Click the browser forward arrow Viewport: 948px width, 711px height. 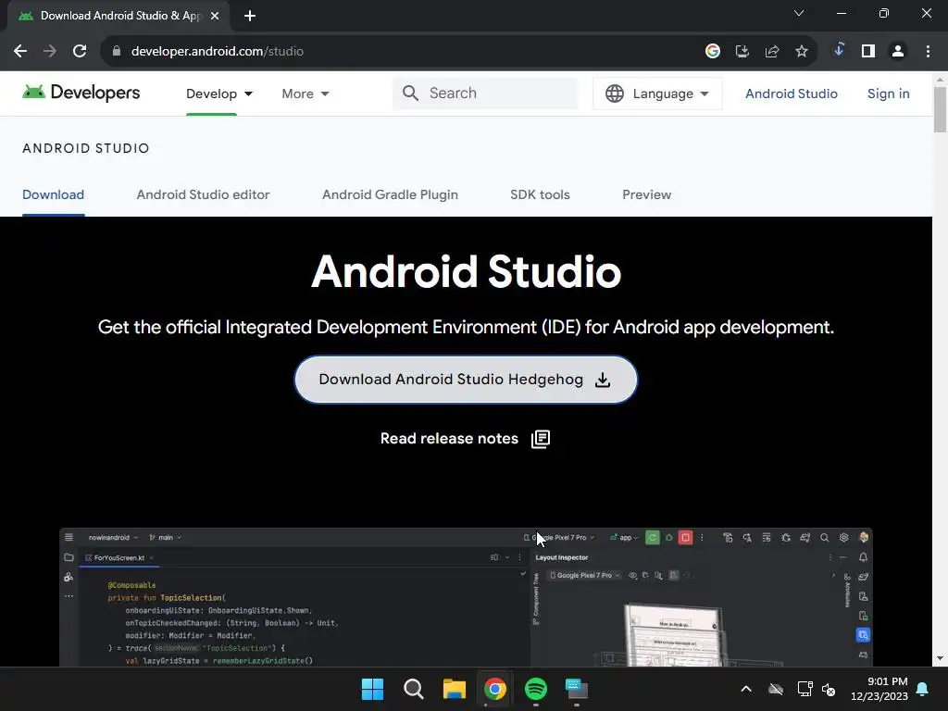click(x=50, y=52)
